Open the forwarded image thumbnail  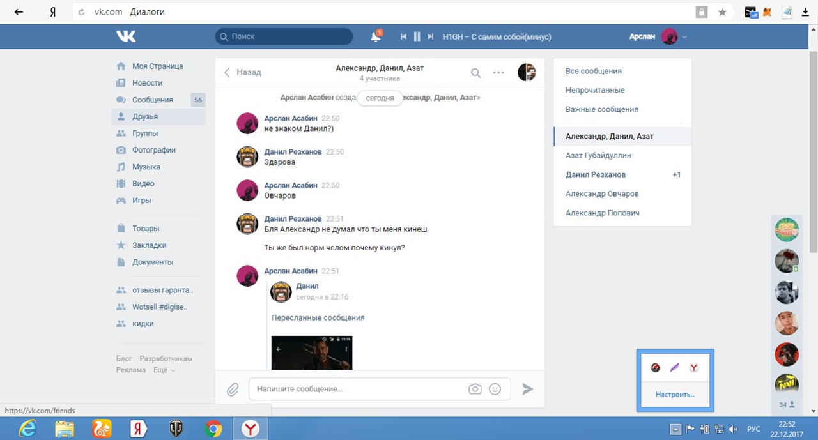coord(312,353)
